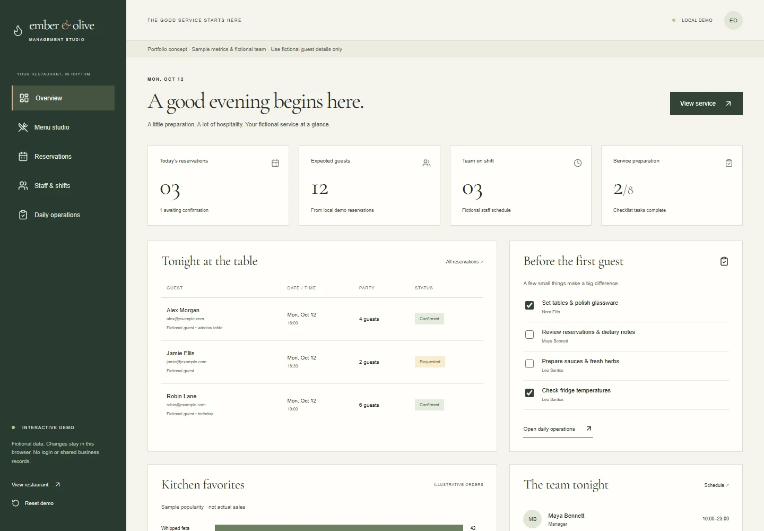
Task: Click the arrow icon next to View restaurant
Action: coord(57,485)
